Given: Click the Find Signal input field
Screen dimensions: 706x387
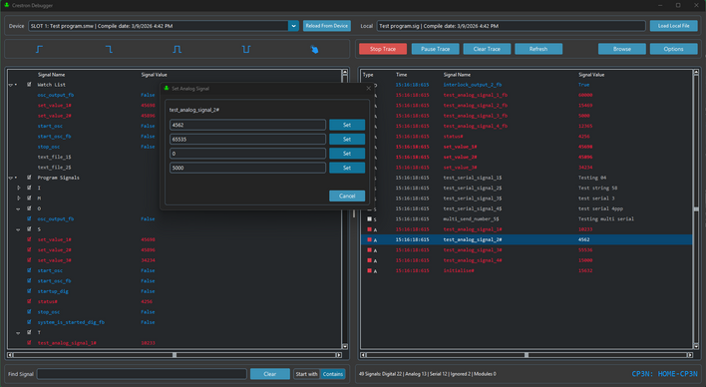Looking at the screenshot, I should (x=142, y=374).
